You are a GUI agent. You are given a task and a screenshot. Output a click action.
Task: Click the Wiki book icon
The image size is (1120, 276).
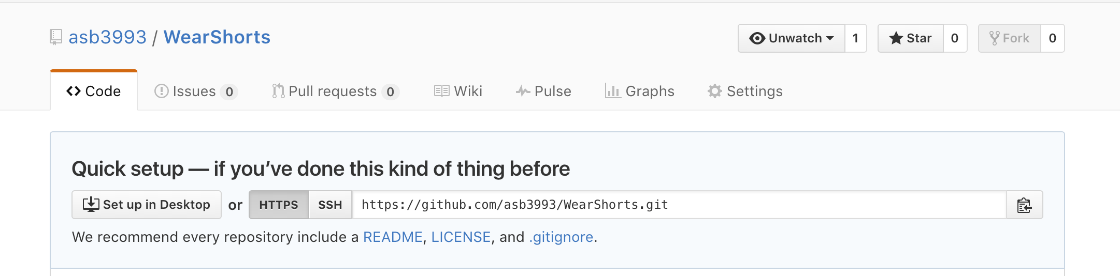[x=441, y=91]
